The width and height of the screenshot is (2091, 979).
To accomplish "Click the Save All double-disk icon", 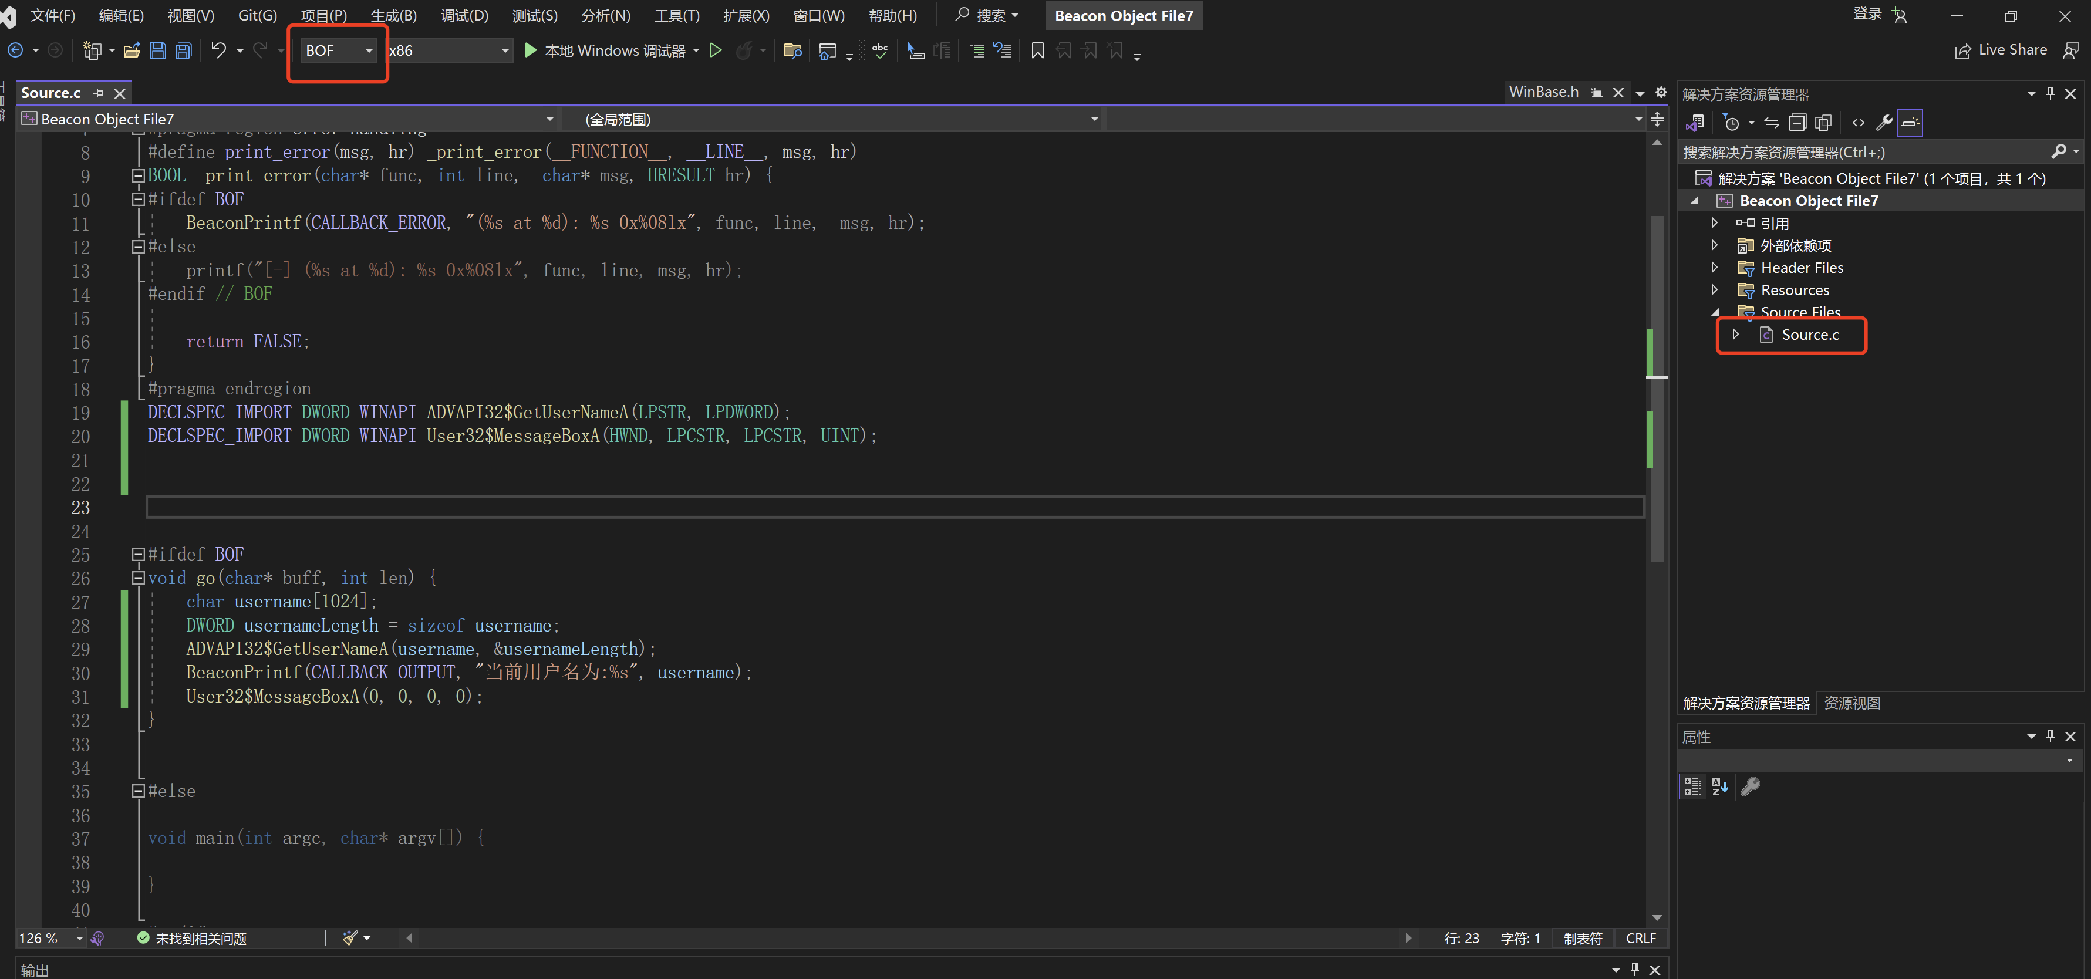I will [x=184, y=50].
